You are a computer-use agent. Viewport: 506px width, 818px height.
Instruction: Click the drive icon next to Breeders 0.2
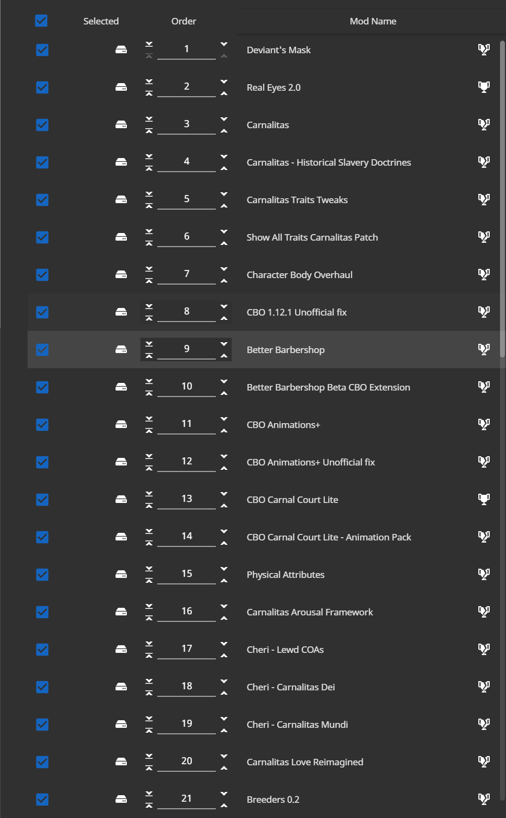click(121, 799)
